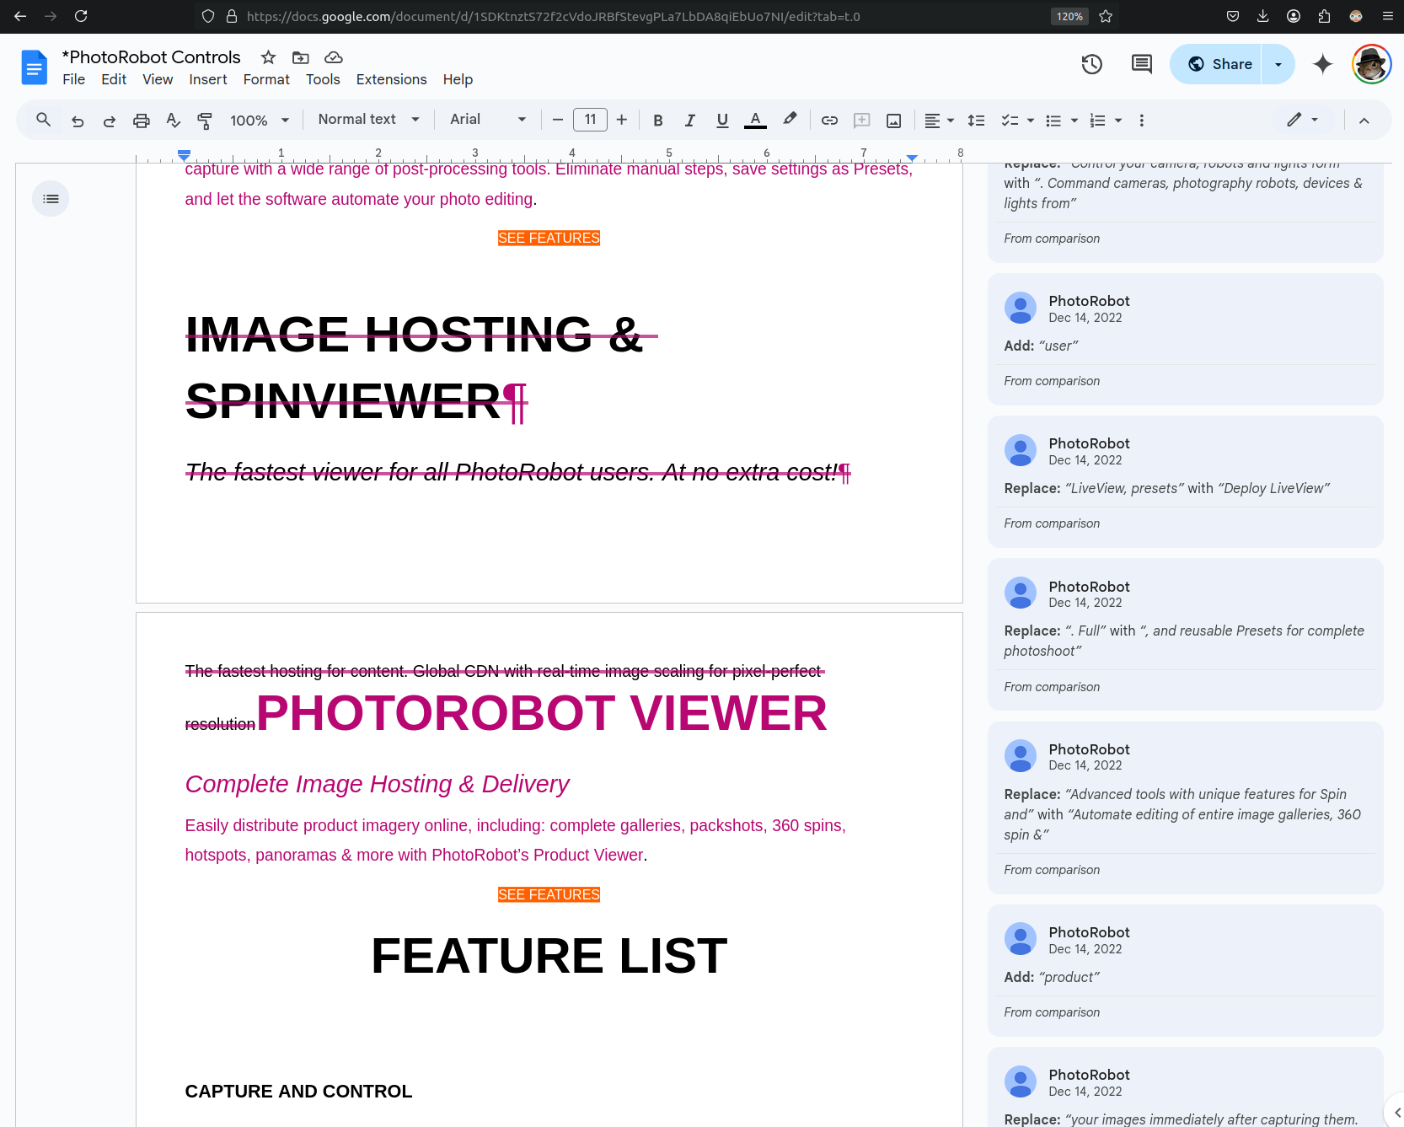Open the Google Docs home icon
1404x1127 pixels.
tap(35, 67)
